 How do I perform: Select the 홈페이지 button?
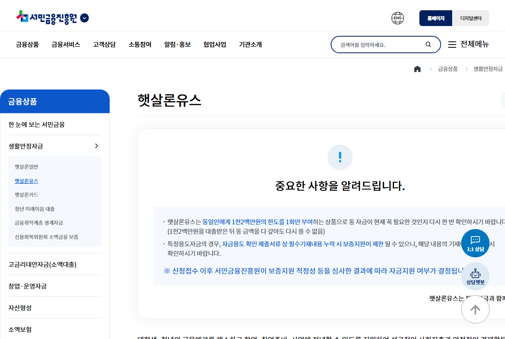tap(436, 18)
